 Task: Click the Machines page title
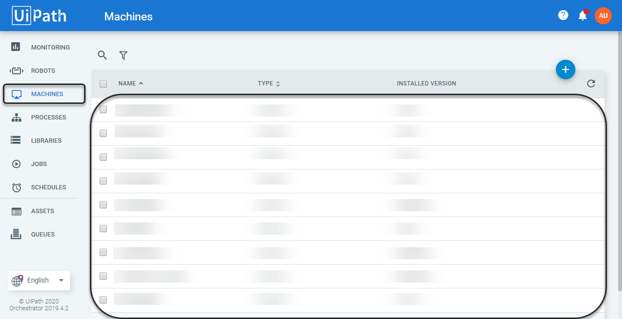tap(128, 17)
